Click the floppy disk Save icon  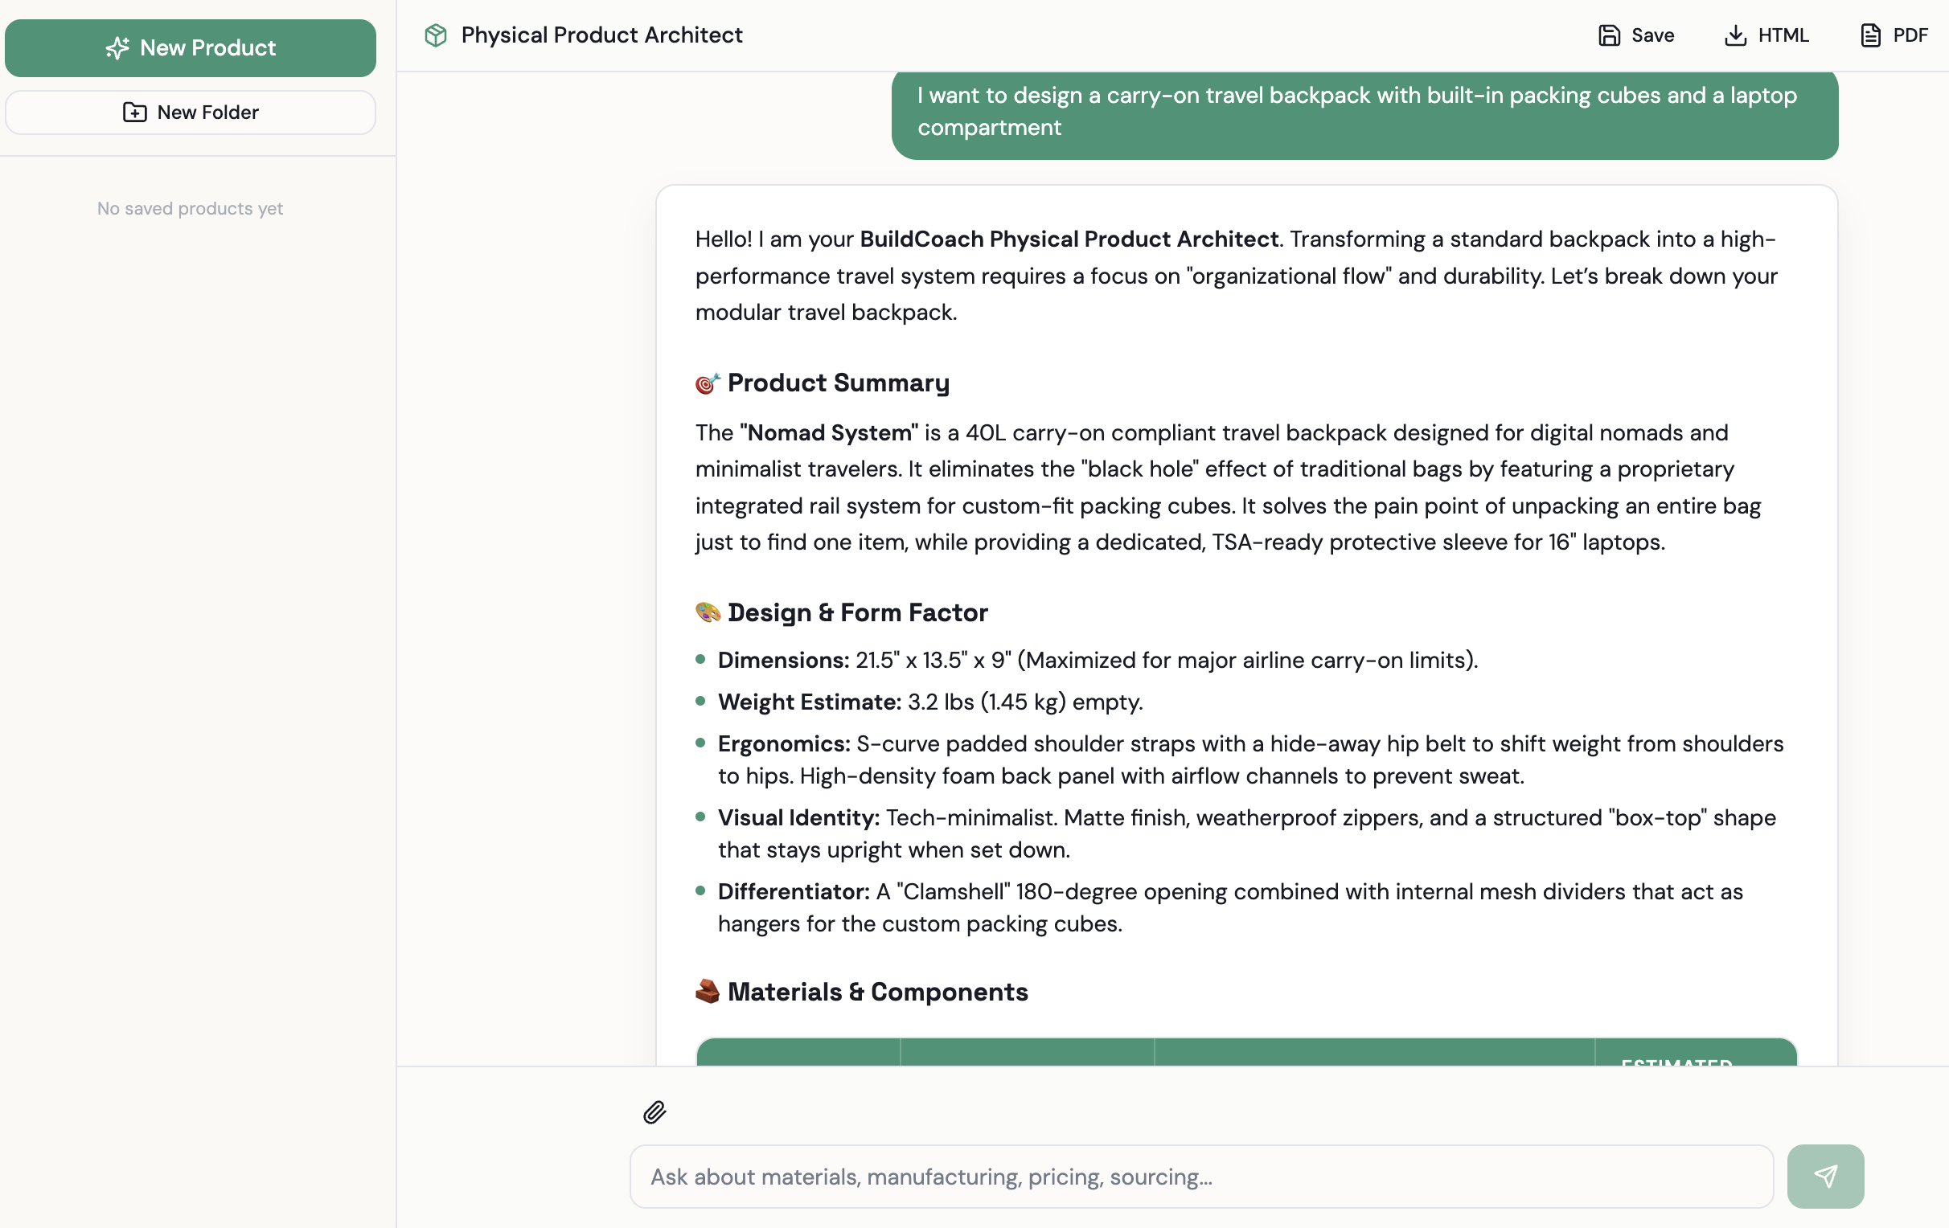[1609, 35]
